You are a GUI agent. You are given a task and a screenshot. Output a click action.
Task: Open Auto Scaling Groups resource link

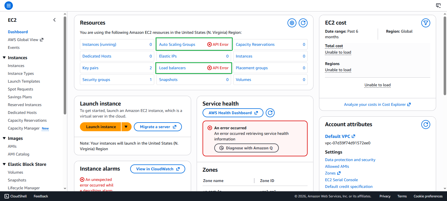[x=177, y=44]
